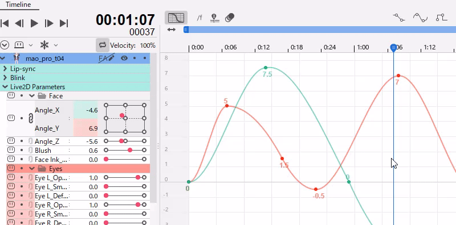Toggle the loop playback button

(103, 45)
